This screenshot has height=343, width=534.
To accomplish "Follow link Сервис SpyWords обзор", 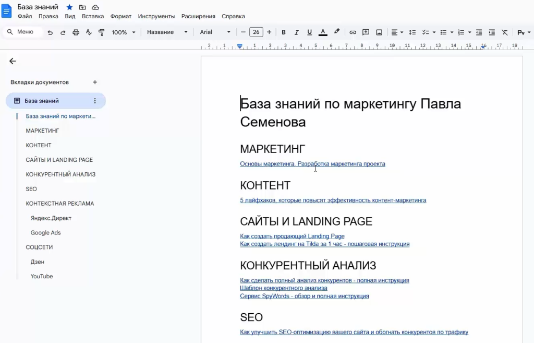I will pyautogui.click(x=305, y=296).
